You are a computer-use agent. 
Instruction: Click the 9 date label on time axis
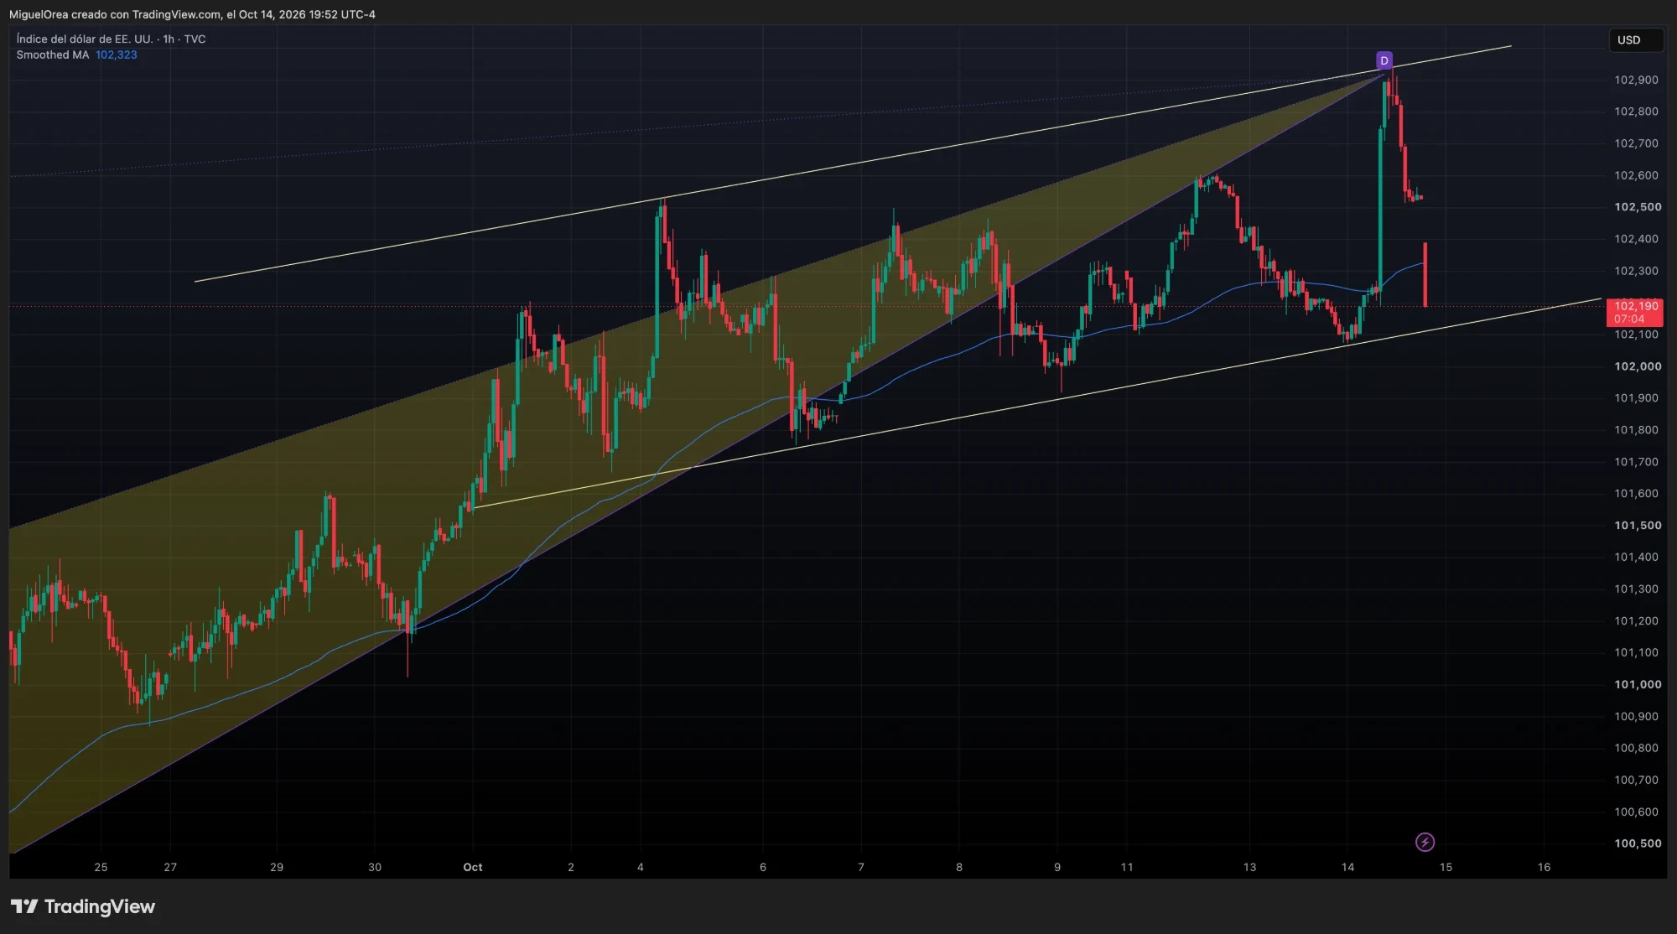tap(1057, 867)
